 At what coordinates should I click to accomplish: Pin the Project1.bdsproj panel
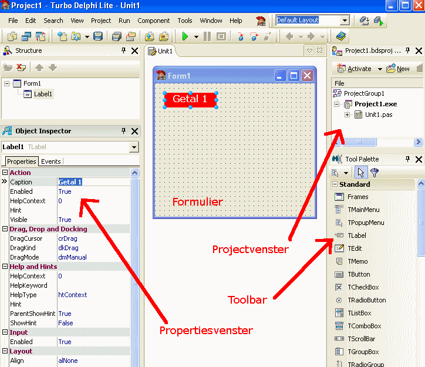coord(407,50)
